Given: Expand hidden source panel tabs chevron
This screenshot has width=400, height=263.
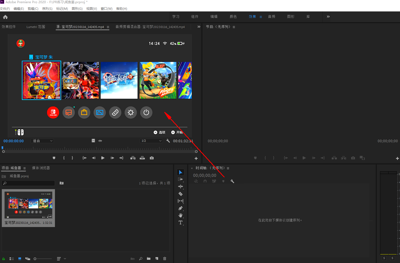Looking at the screenshot, I should coord(199,27).
